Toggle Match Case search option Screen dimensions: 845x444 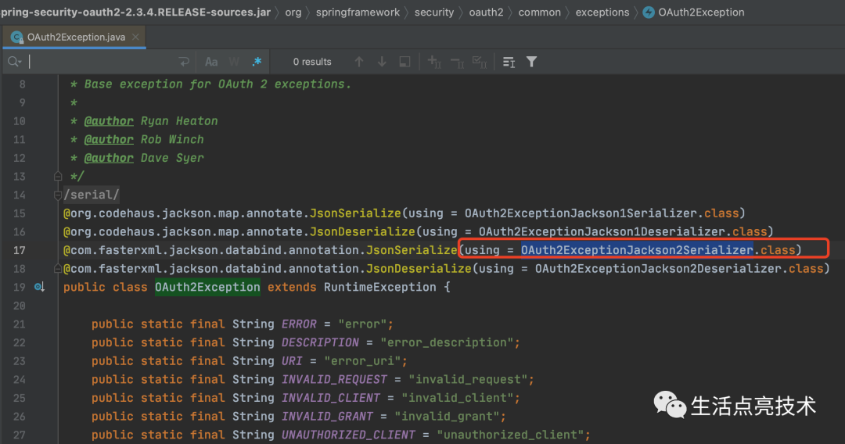click(211, 62)
